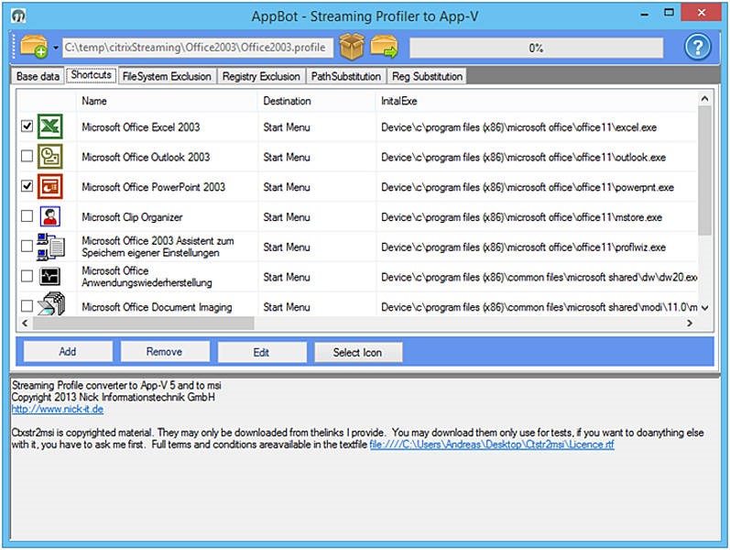The height and width of the screenshot is (550, 730).
Task: Check the Microsoft Clip Organizer checkbox
Action: (x=27, y=215)
